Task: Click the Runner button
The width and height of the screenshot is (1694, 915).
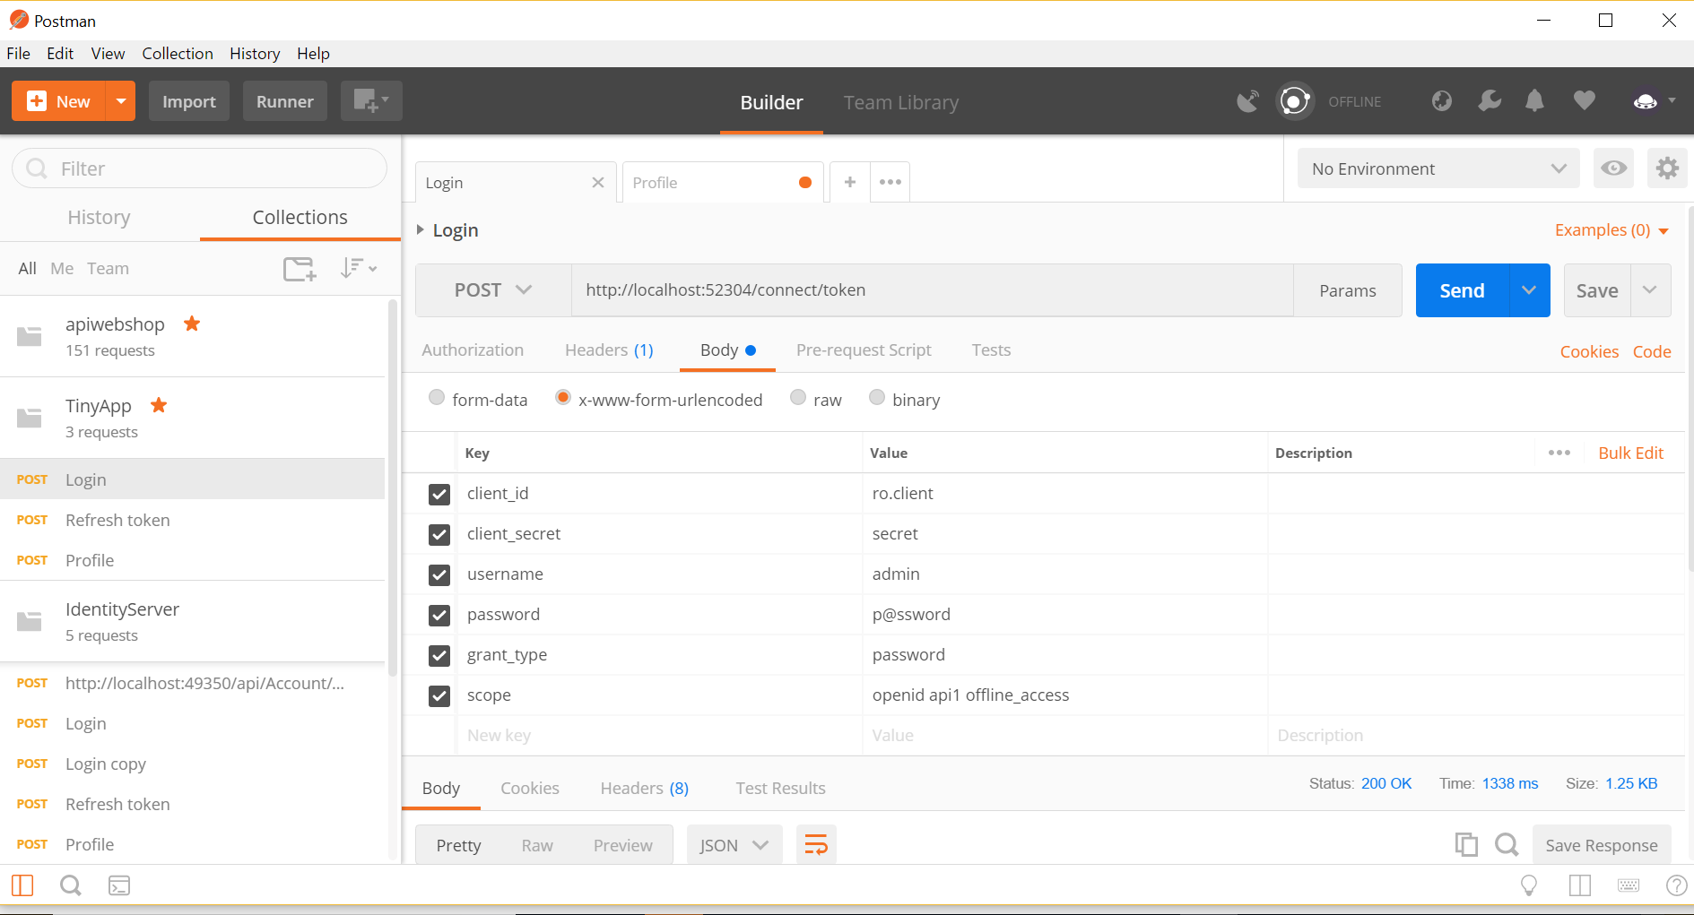Action: tap(285, 101)
